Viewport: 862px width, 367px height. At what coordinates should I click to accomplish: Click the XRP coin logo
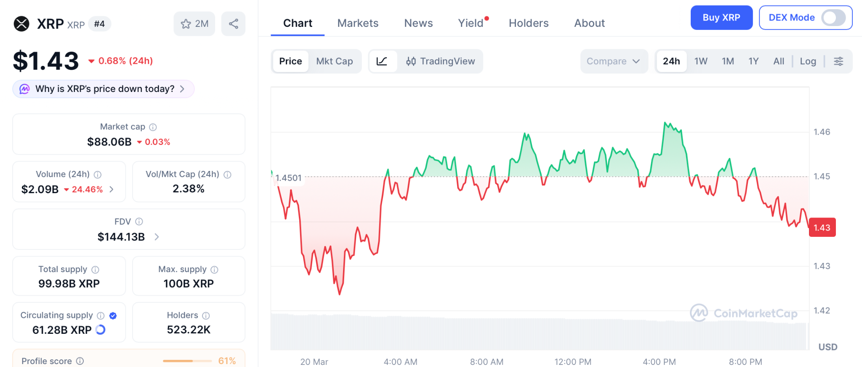pos(21,24)
